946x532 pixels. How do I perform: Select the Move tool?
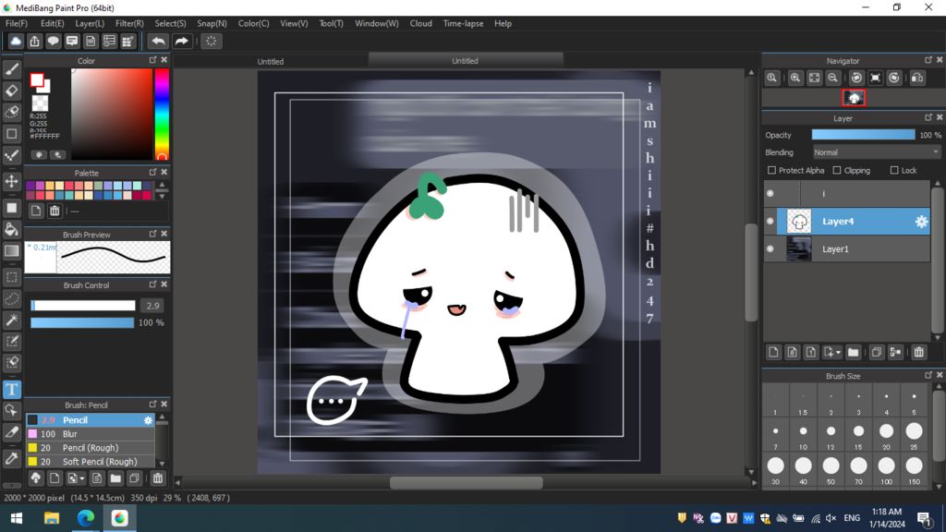tap(11, 181)
